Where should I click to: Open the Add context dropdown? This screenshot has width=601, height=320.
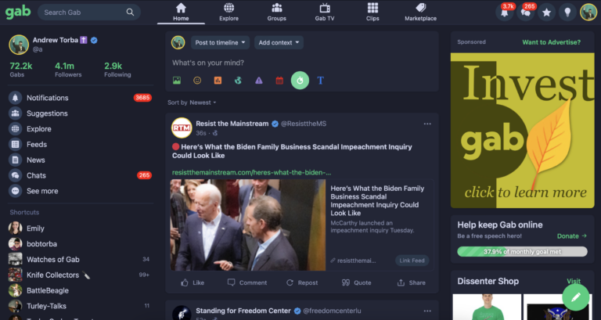(x=279, y=42)
